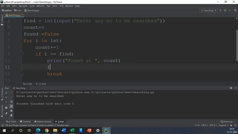Open the Project tool window side tab
Viewport: 238px width, 134px height.
pyautogui.click(x=2, y=20)
